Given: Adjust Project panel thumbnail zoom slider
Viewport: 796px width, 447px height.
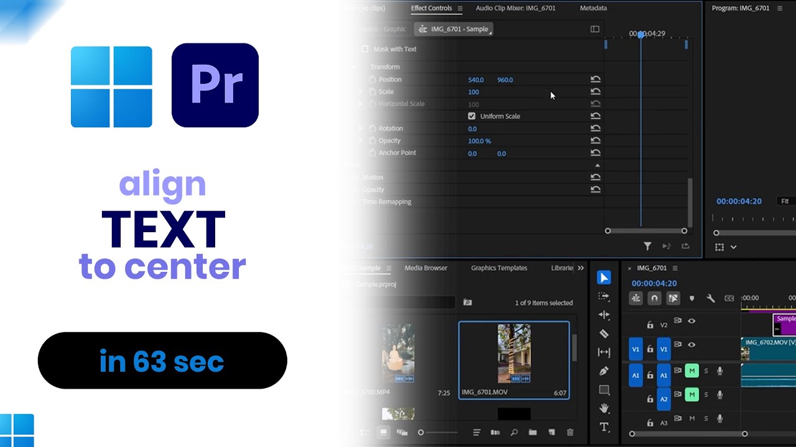Looking at the screenshot, I should point(438,432).
